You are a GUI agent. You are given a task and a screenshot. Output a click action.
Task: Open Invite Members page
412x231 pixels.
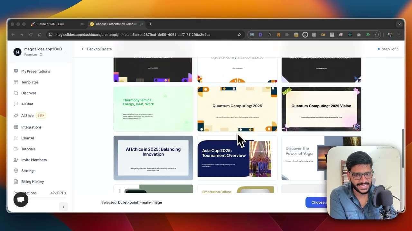[x=30, y=160]
